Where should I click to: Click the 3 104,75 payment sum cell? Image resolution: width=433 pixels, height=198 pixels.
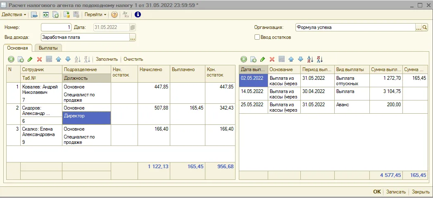point(386,94)
